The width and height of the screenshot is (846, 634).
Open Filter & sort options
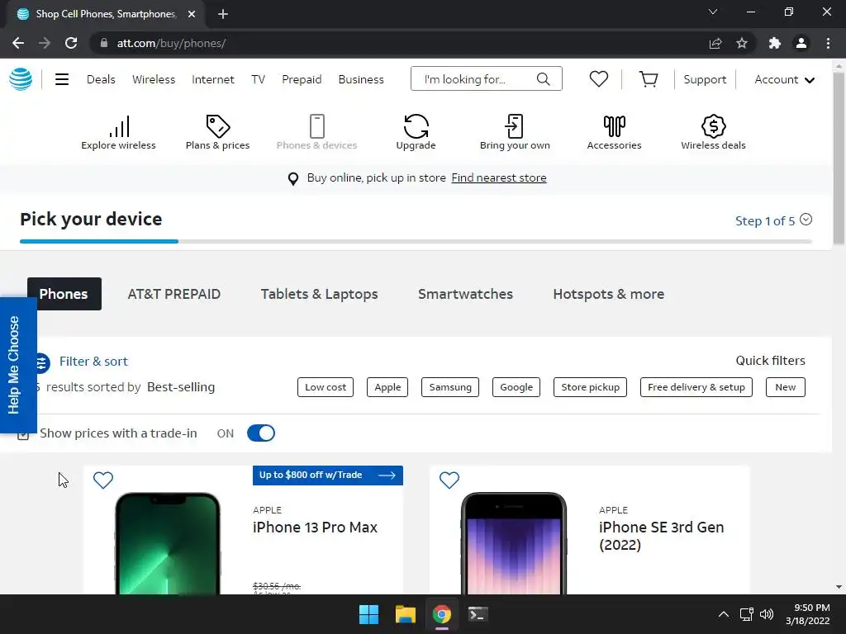click(93, 362)
